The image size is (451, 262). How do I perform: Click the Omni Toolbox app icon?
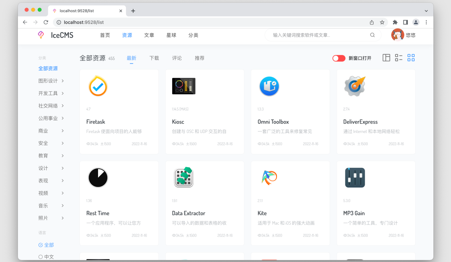pyautogui.click(x=269, y=86)
